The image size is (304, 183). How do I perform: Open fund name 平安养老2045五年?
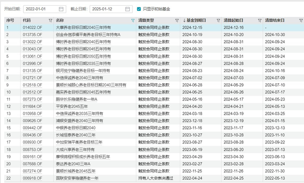click(x=72, y=106)
